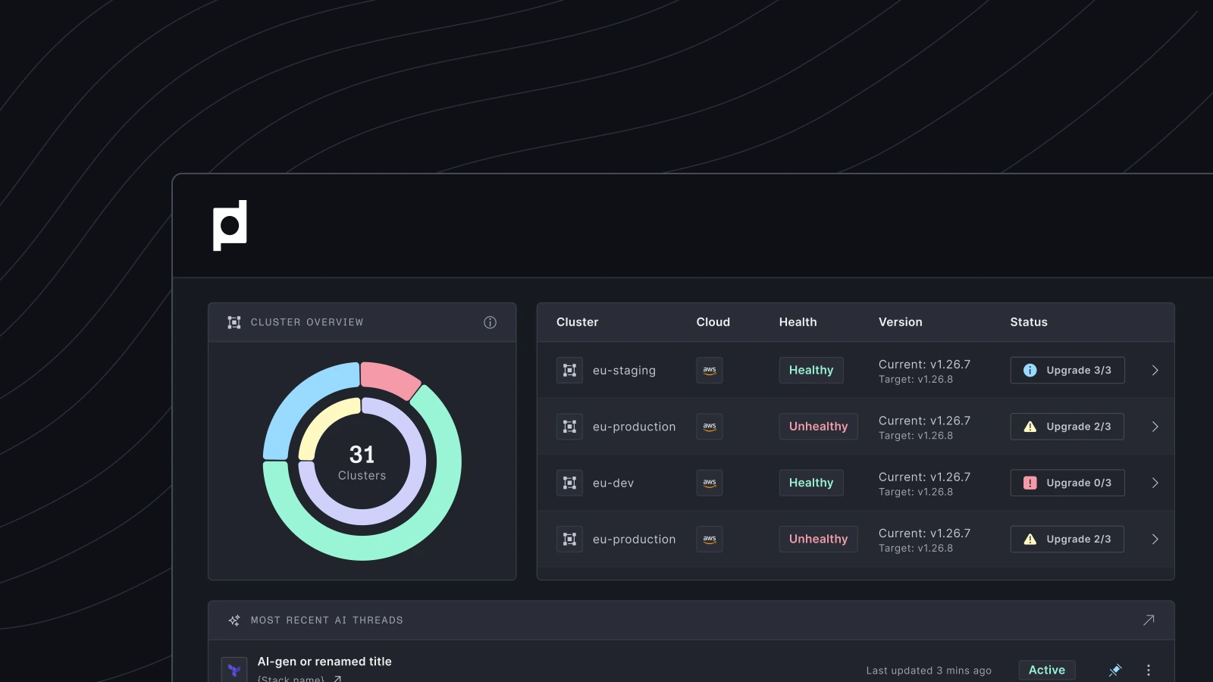Pin the AI-gen thread with the pin icon
Viewport: 1213px width, 682px height.
[x=1115, y=670]
